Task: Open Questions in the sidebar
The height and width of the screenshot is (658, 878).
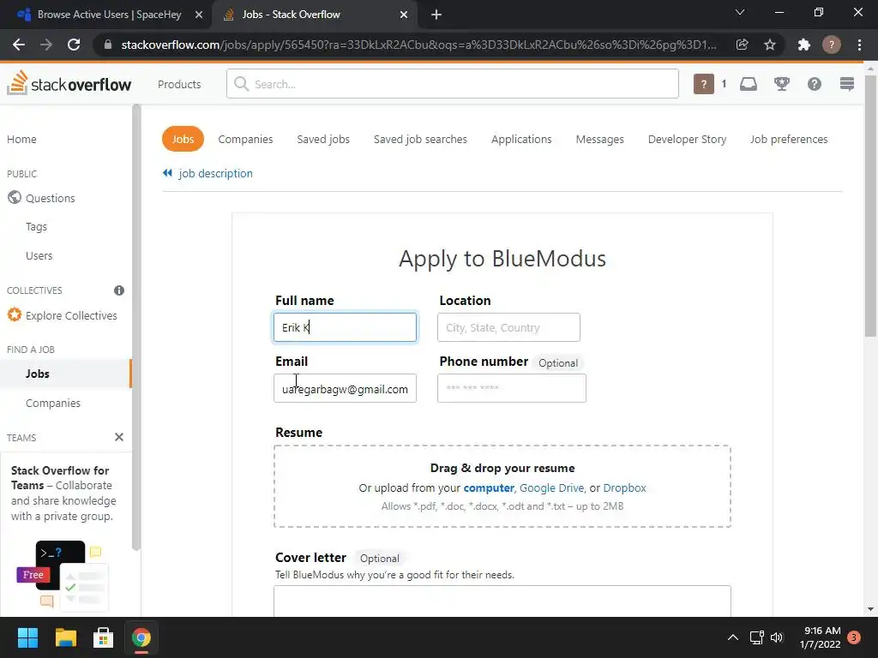Action: 50,198
